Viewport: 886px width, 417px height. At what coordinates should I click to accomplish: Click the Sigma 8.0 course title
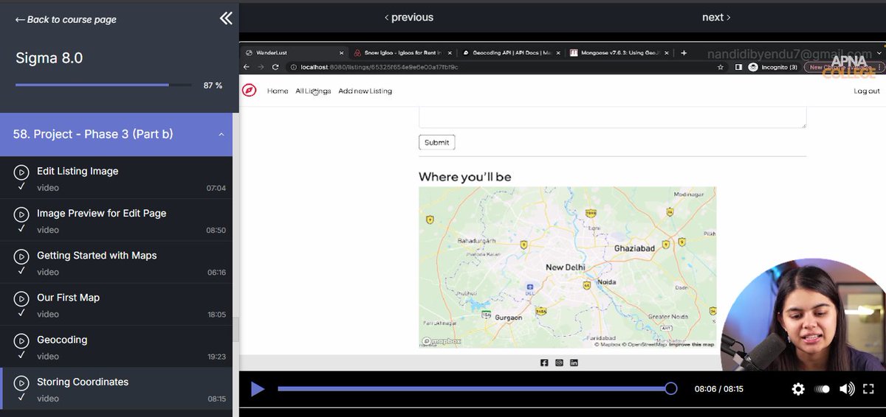(49, 58)
